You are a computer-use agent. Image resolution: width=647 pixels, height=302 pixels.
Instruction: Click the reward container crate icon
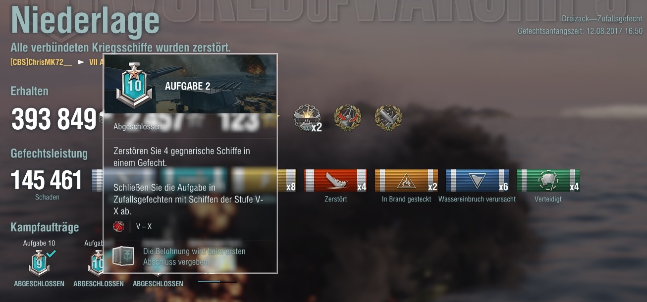(123, 256)
